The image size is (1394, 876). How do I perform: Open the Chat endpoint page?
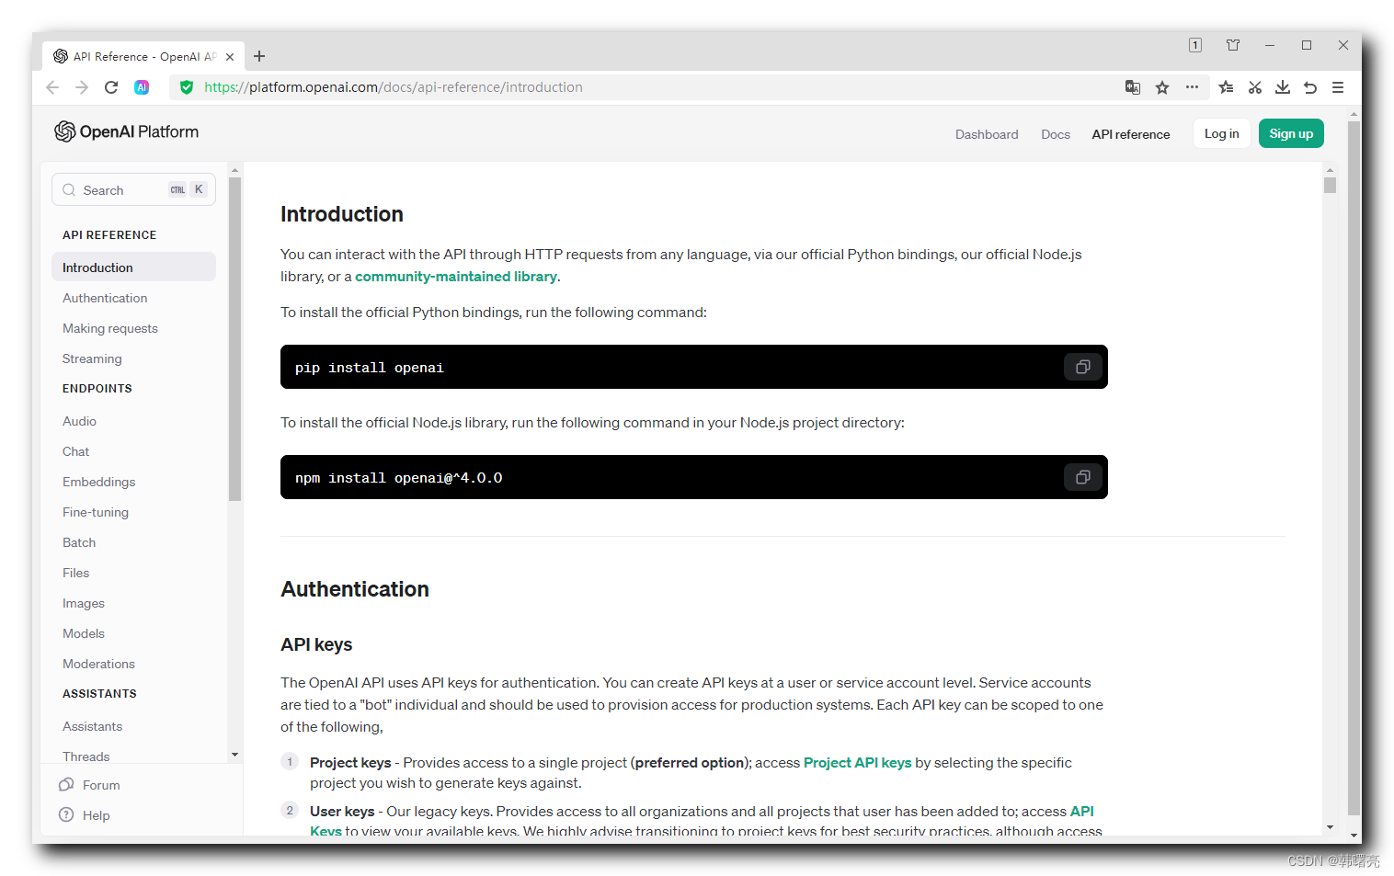75,451
